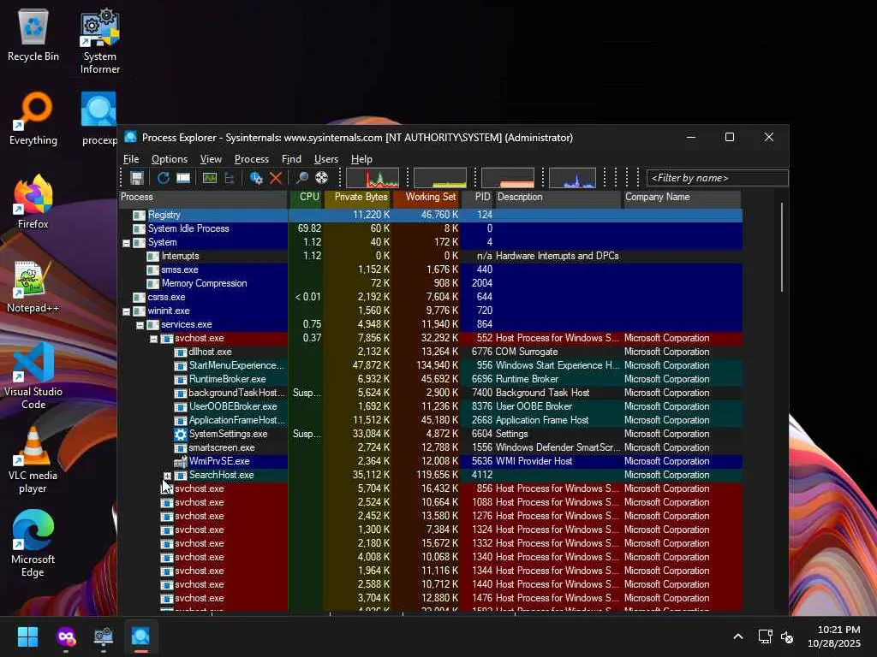877x657 pixels.
Task: Click the green graph System Information icon
Action: coord(210,178)
